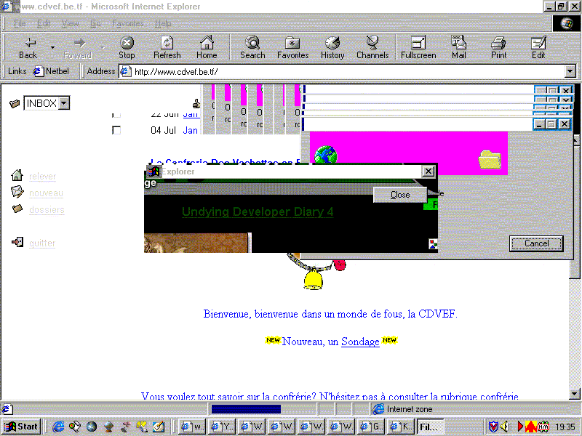The height and width of the screenshot is (436, 582).
Task: Open the View menu
Action: [x=71, y=23]
